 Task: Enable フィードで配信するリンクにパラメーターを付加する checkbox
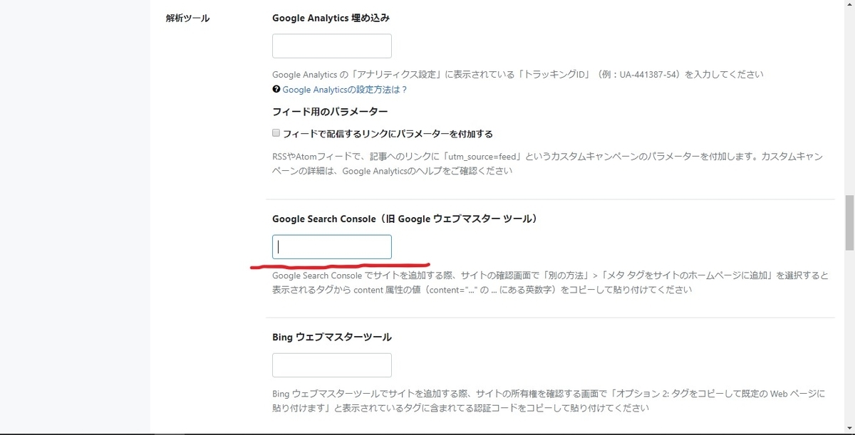(276, 133)
